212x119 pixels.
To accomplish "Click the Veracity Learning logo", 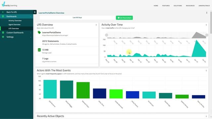I will click(x=10, y=4).
